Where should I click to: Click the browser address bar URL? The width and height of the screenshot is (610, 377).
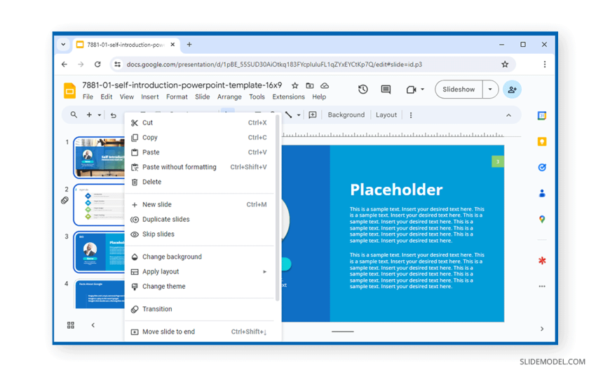coord(274,64)
